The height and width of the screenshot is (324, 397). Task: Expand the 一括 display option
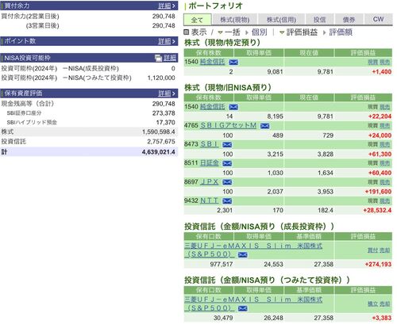pyautogui.click(x=229, y=32)
